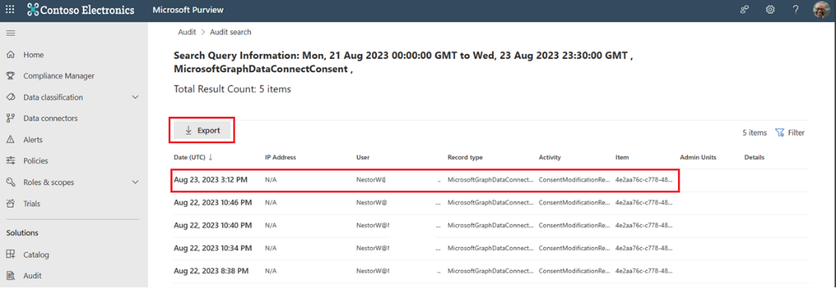The width and height of the screenshot is (836, 288).
Task: Open Alerts in sidebar
Action: [x=33, y=139]
